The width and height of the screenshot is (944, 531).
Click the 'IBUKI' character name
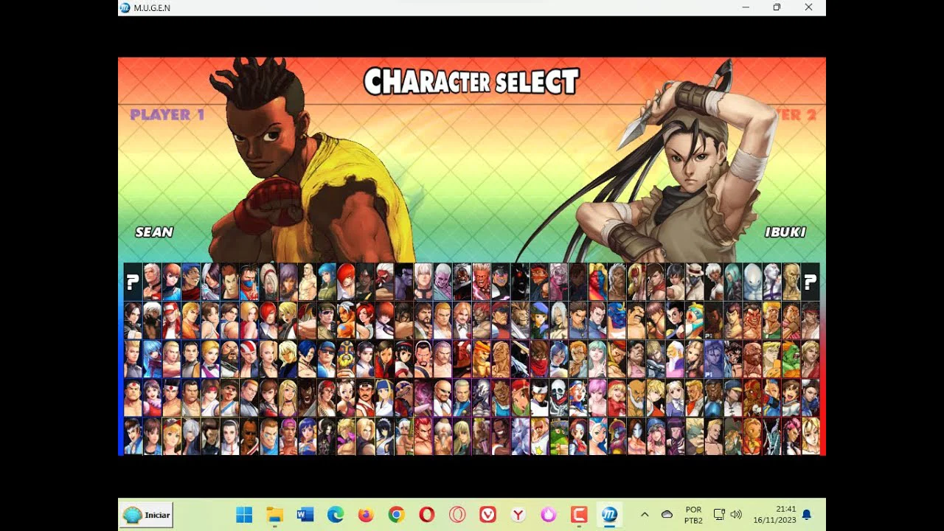[785, 232]
